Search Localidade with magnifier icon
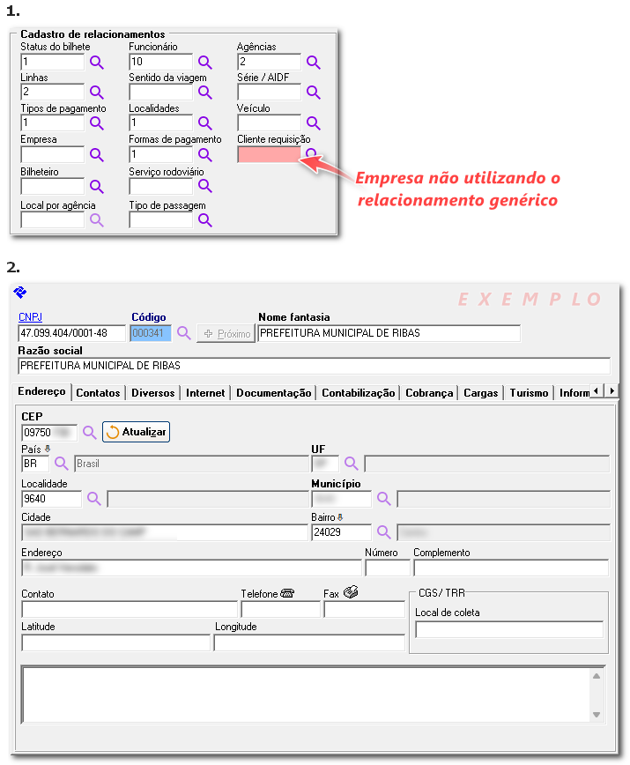 [x=93, y=499]
